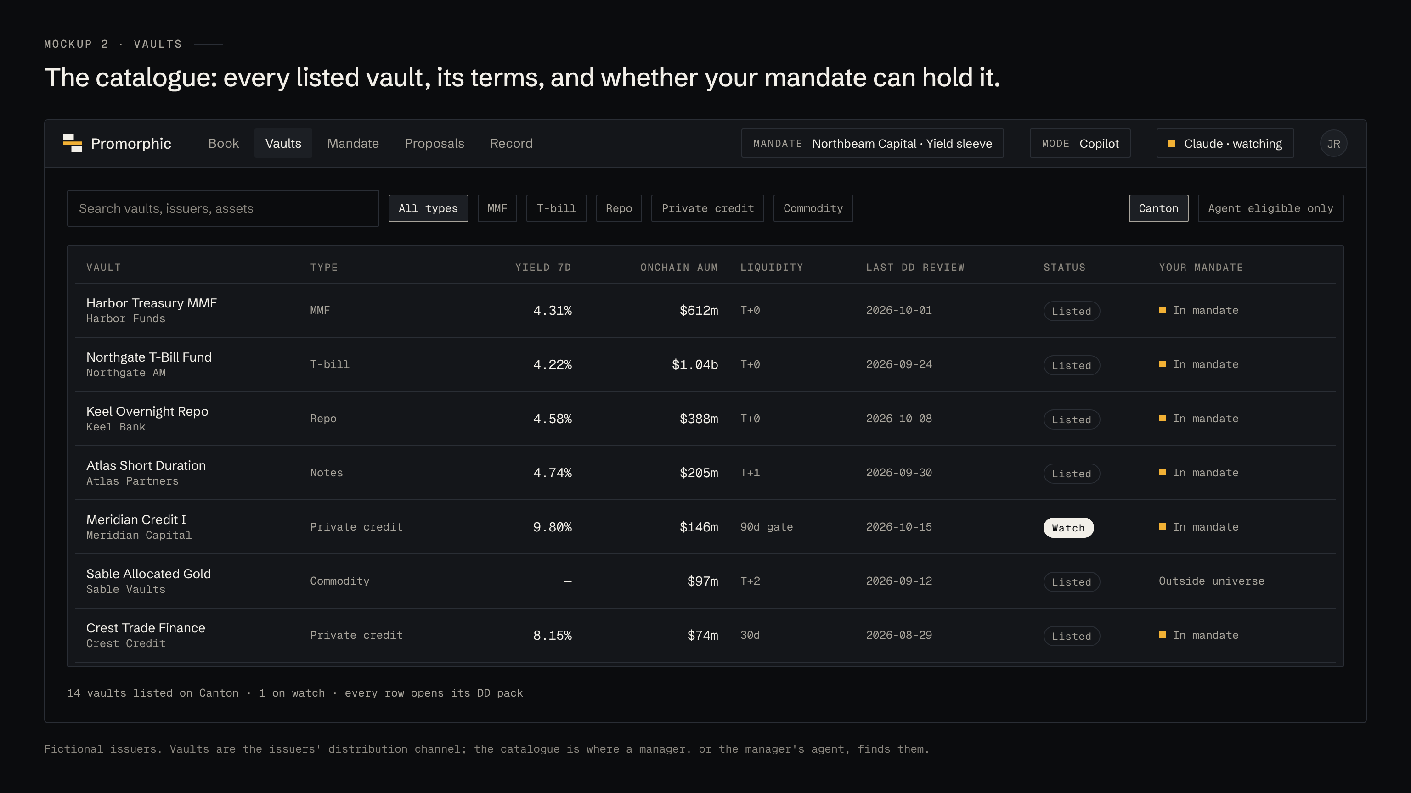Click the Claude watching status indicator
Viewport: 1411px width, 793px height.
(1225, 143)
